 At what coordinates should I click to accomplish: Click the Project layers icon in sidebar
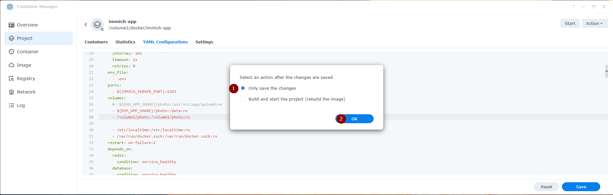(11, 38)
